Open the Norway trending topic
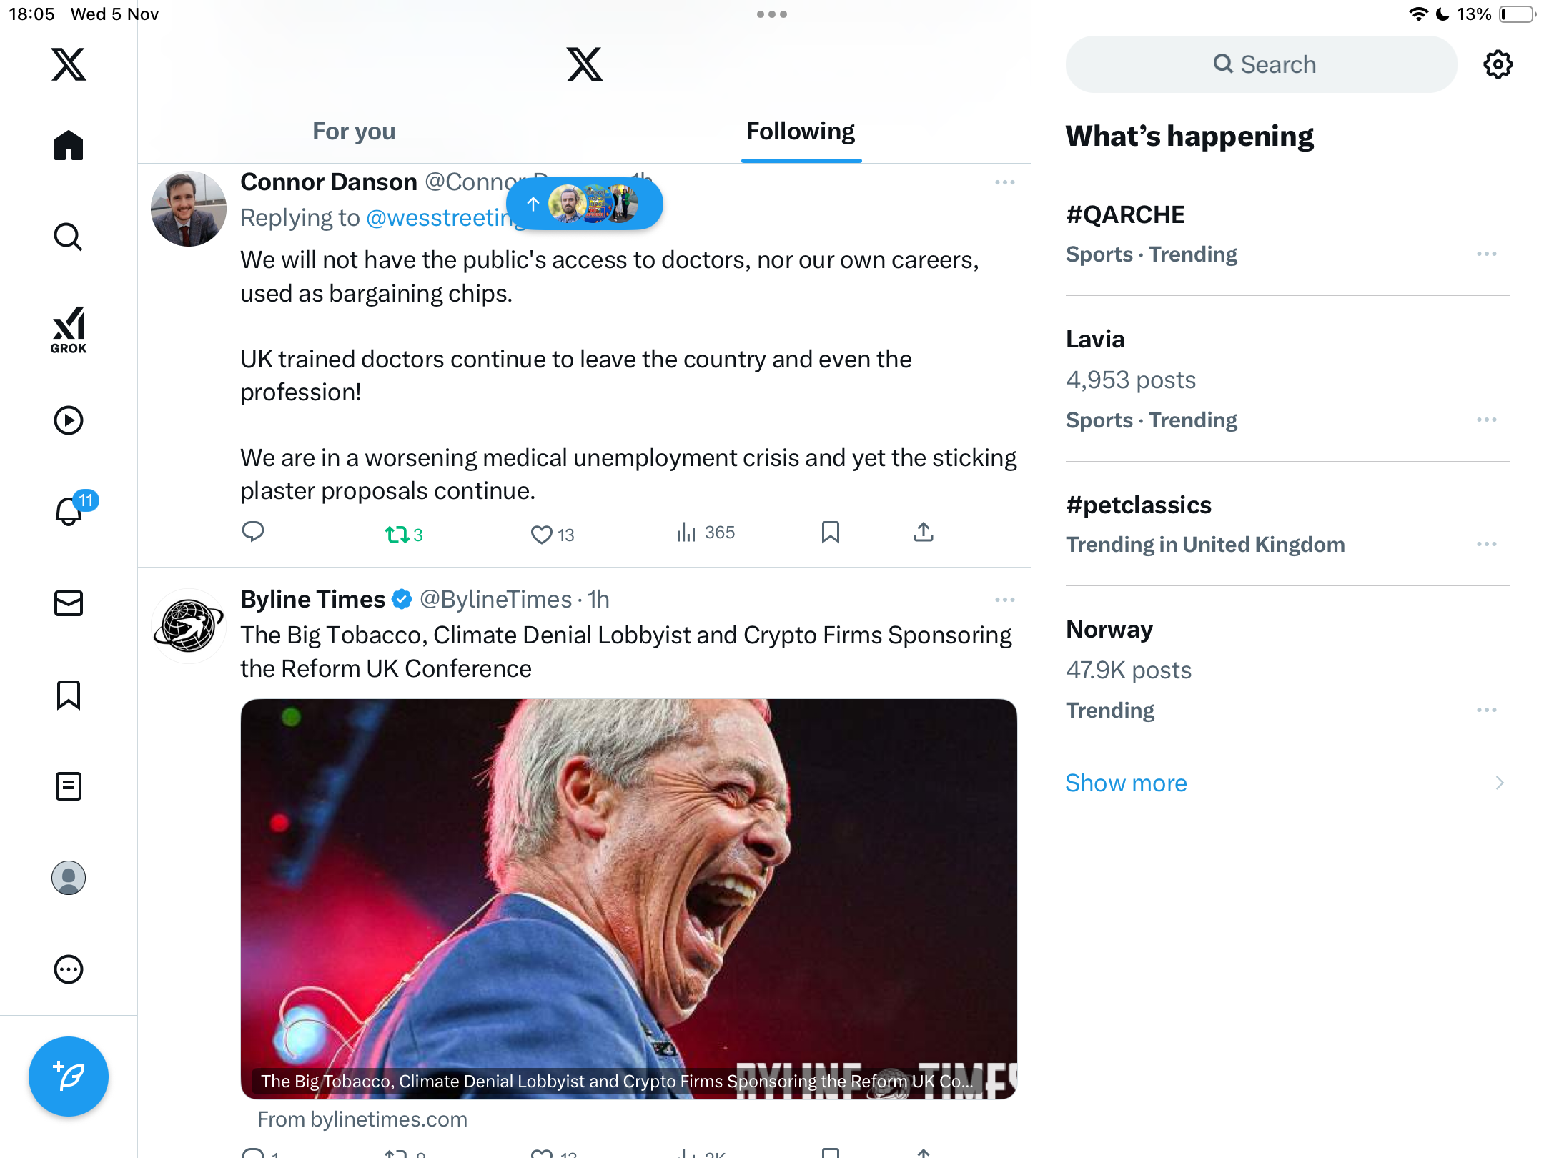The width and height of the screenshot is (1544, 1158). (1109, 630)
